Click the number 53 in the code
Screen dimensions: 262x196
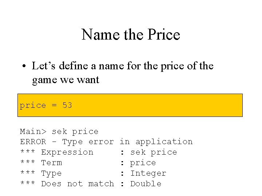pos(67,106)
